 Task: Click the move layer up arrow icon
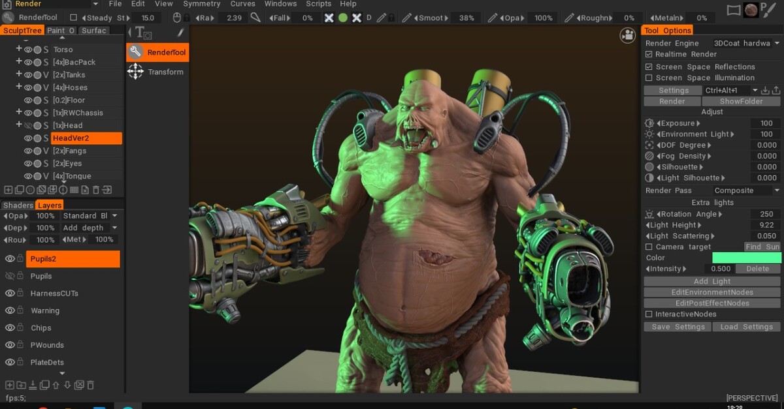click(x=56, y=385)
